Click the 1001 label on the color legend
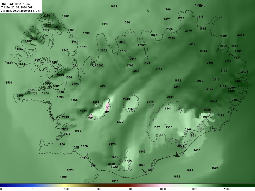 pyautogui.click(x=195, y=189)
